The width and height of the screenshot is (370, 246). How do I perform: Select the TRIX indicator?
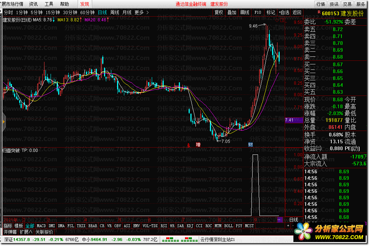coord(81,226)
